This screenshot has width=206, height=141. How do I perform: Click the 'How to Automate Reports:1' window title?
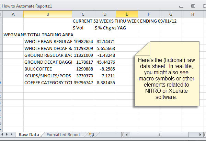27,6
